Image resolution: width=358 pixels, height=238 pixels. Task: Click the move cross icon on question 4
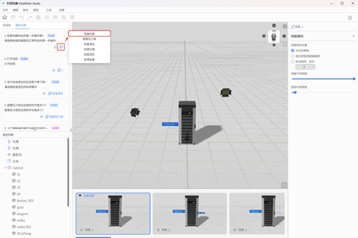[x=42, y=117]
